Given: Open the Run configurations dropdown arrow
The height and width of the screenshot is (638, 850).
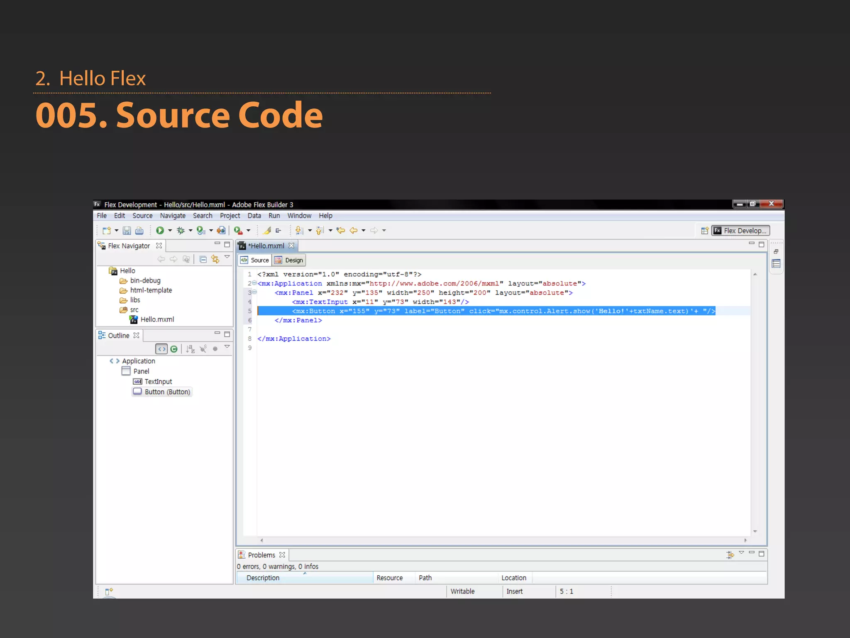Looking at the screenshot, I should [x=170, y=231].
